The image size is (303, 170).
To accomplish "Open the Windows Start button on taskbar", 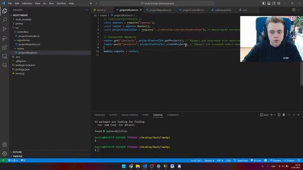I will 124,166.
